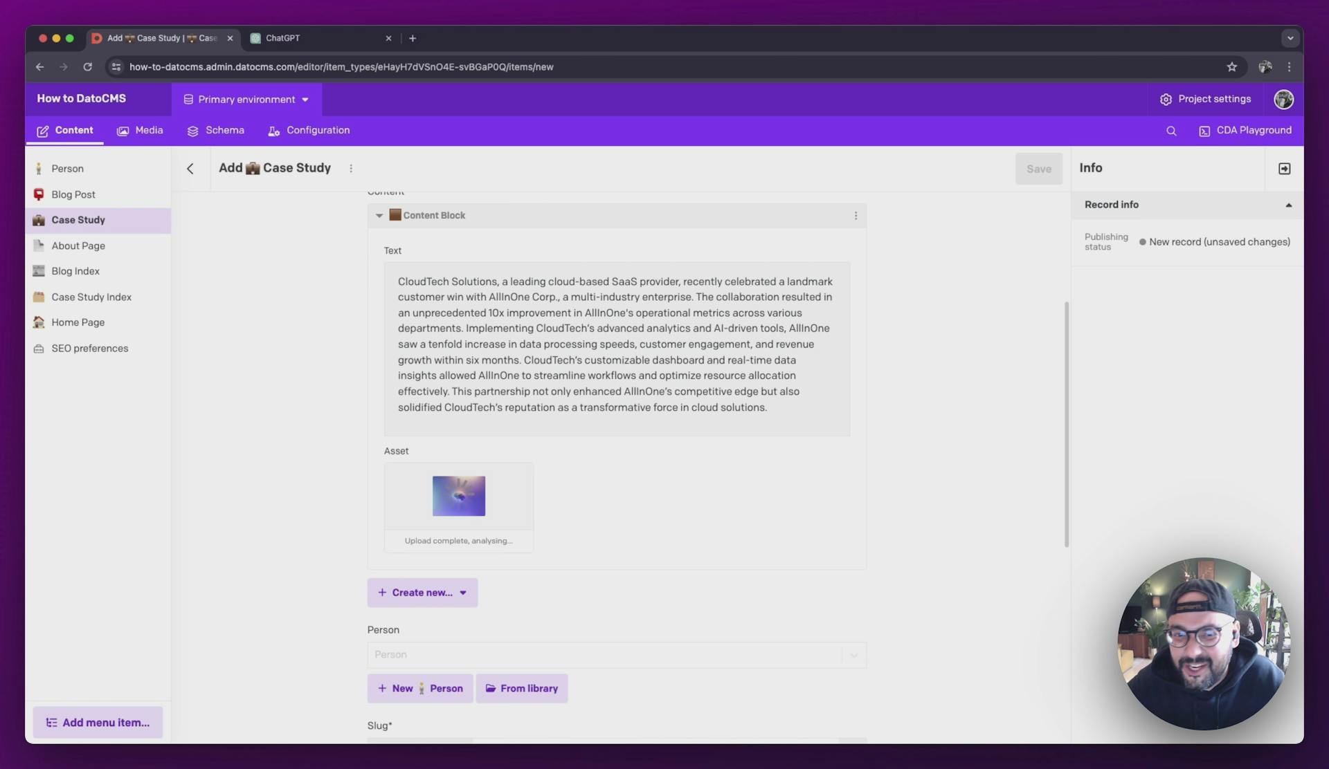Image resolution: width=1329 pixels, height=769 pixels.
Task: Toggle the Content Block visibility
Action: pyautogui.click(x=378, y=215)
